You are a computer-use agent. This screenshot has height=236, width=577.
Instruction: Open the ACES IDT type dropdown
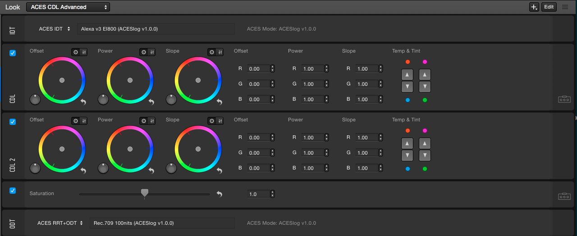point(55,29)
